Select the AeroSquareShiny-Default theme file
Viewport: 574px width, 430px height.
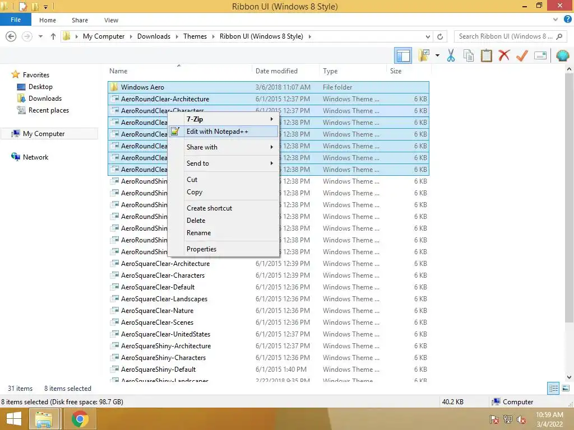point(269,370)
